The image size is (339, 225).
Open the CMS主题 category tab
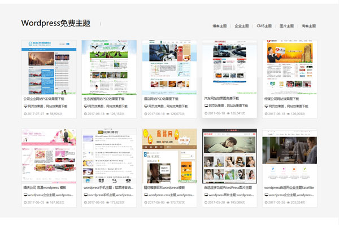pyautogui.click(x=264, y=26)
